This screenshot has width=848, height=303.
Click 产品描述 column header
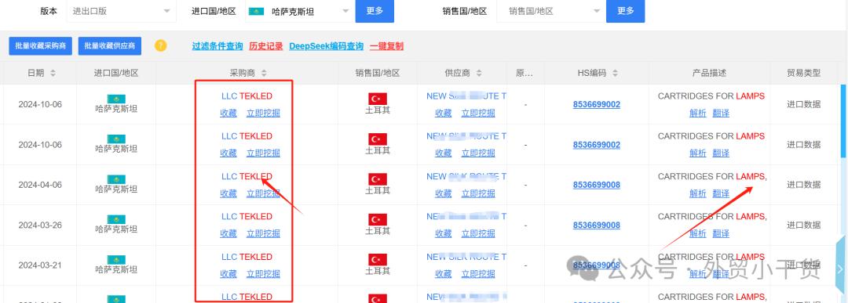[x=709, y=73]
